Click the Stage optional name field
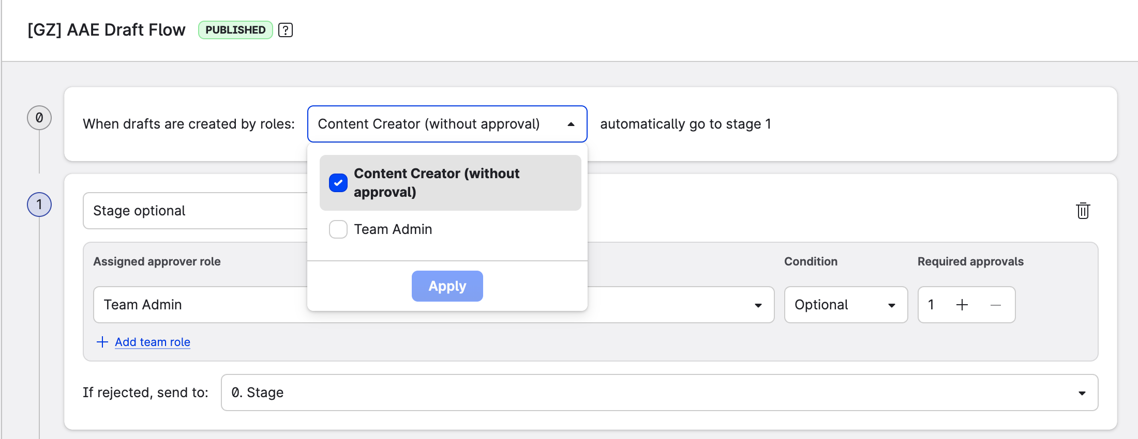The image size is (1138, 439). (196, 211)
